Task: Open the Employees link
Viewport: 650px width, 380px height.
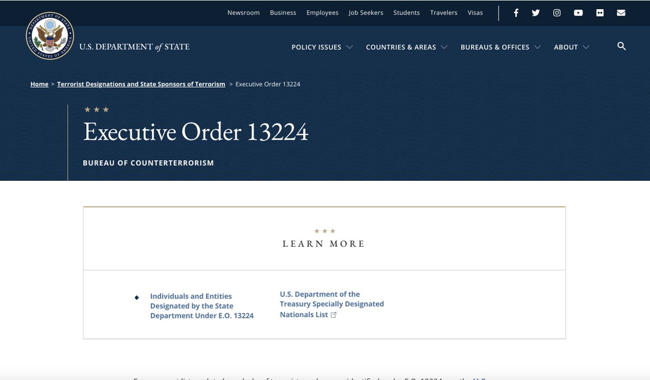Action: [x=322, y=12]
